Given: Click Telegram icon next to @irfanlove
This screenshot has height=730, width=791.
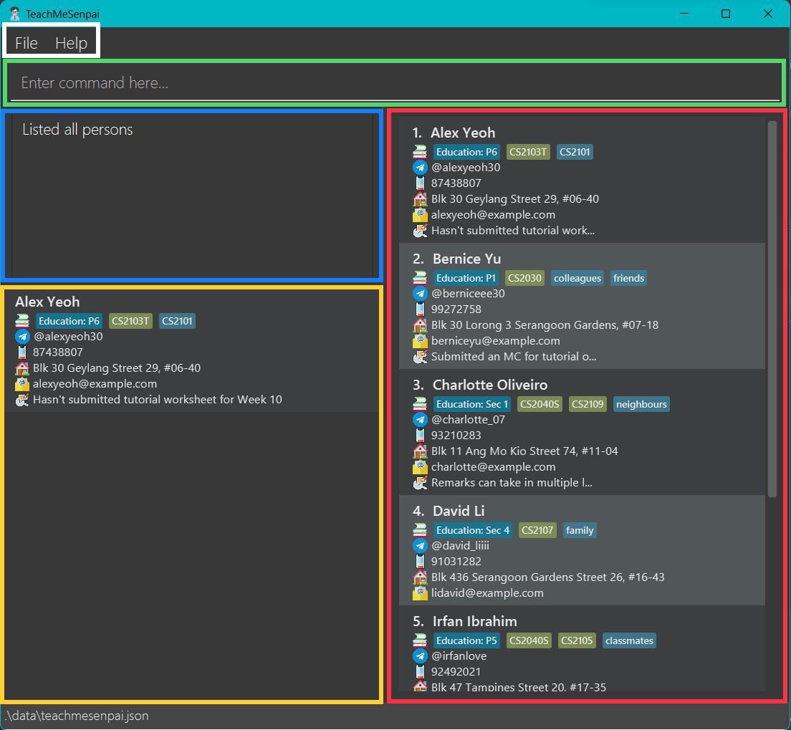Looking at the screenshot, I should 420,655.
